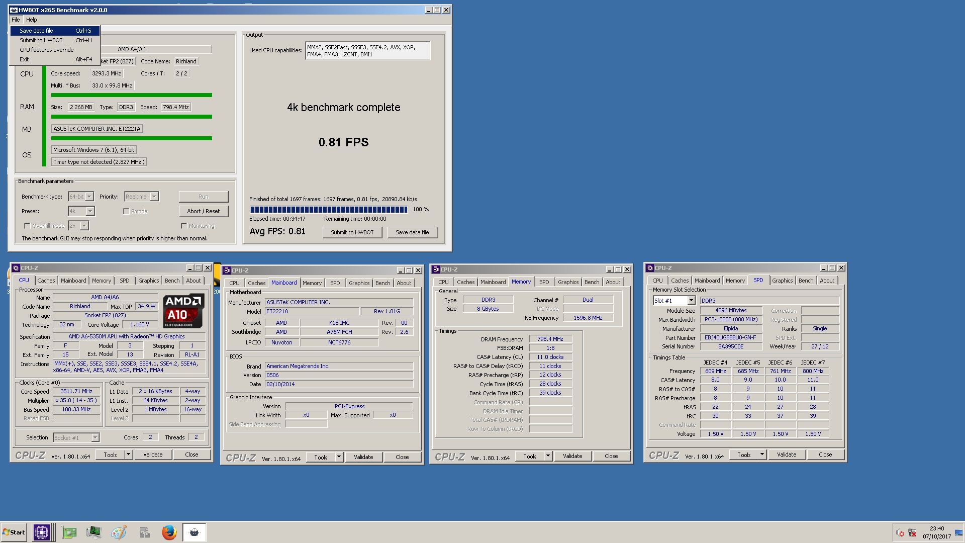The width and height of the screenshot is (965, 543).
Task: Click Tools button in Memory CPU-Z window
Action: coord(530,456)
